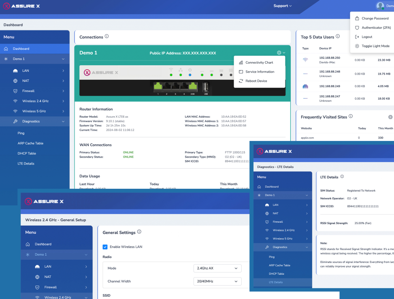Open the user avatar menu at top right
This screenshot has width=394, height=299.
[380, 6]
